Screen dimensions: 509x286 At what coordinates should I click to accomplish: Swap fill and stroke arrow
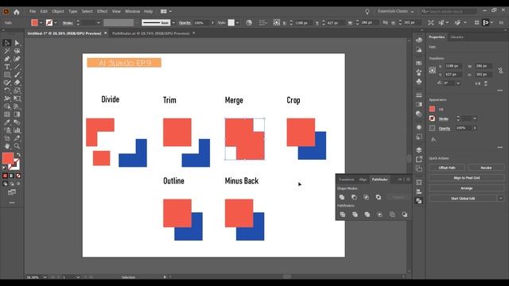pos(18,155)
